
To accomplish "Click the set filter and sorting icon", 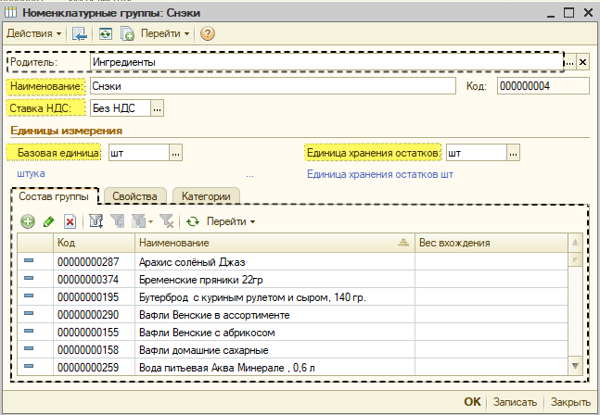I will [x=96, y=221].
